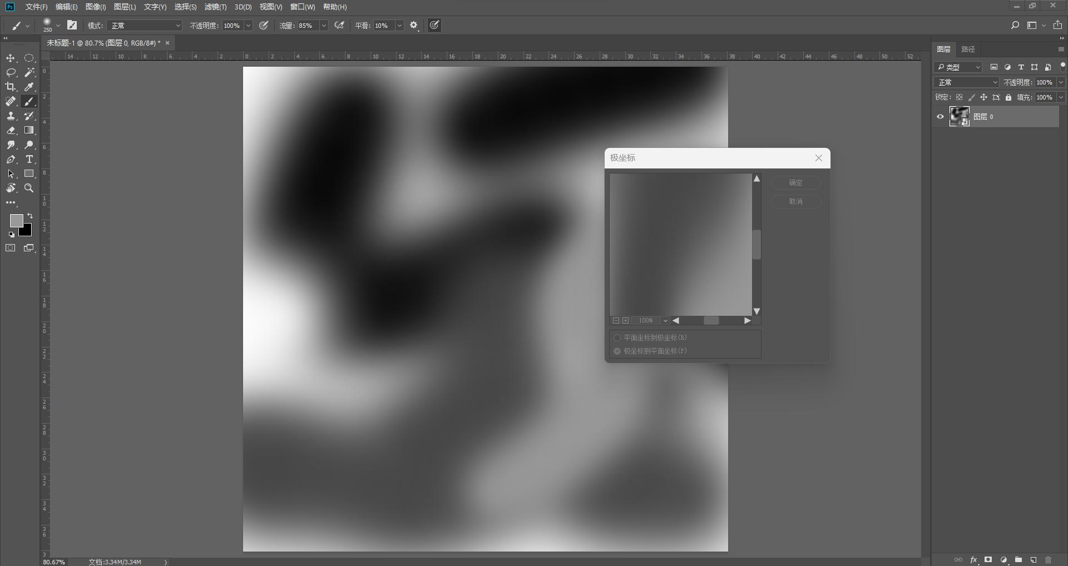Select the Lasso tool
Viewport: 1068px width, 566px height.
pos(11,72)
